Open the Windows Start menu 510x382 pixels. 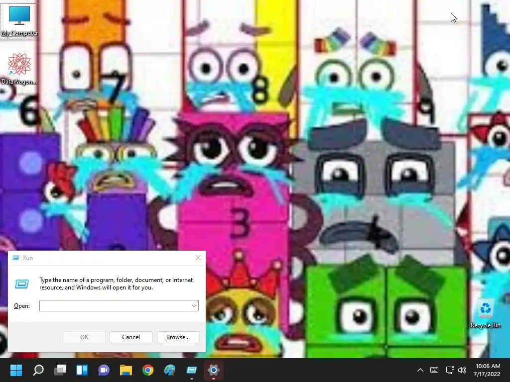[x=16, y=370]
